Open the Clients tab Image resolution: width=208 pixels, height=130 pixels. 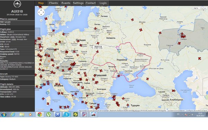(x=53, y=3)
